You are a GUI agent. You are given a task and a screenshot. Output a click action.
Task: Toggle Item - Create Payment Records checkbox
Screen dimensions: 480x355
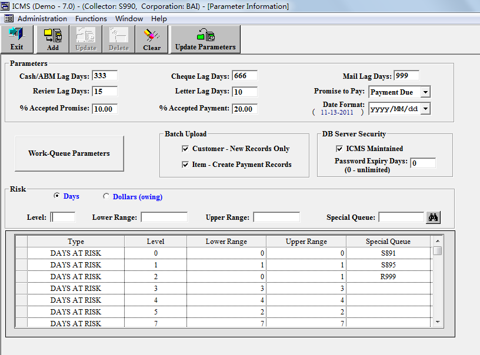pyautogui.click(x=185, y=165)
